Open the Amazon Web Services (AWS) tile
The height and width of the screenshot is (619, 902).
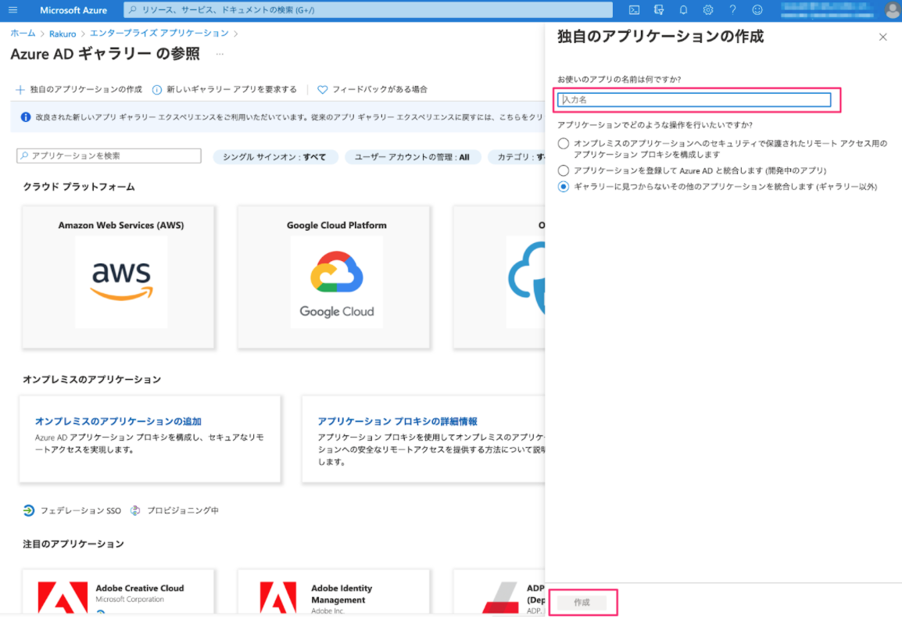click(x=118, y=277)
